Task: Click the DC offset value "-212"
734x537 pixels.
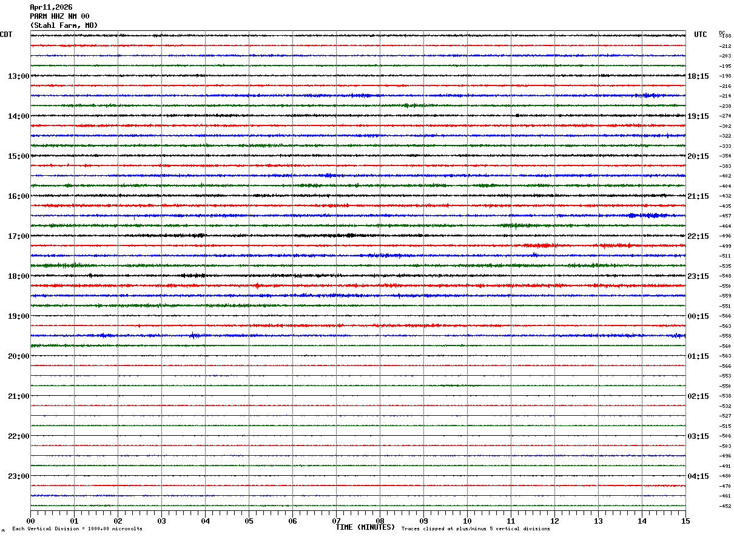Action: tap(725, 46)
